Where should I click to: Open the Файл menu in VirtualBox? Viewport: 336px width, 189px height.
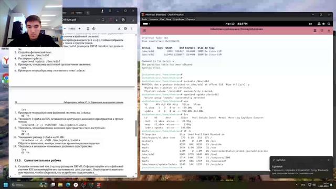[144, 19]
